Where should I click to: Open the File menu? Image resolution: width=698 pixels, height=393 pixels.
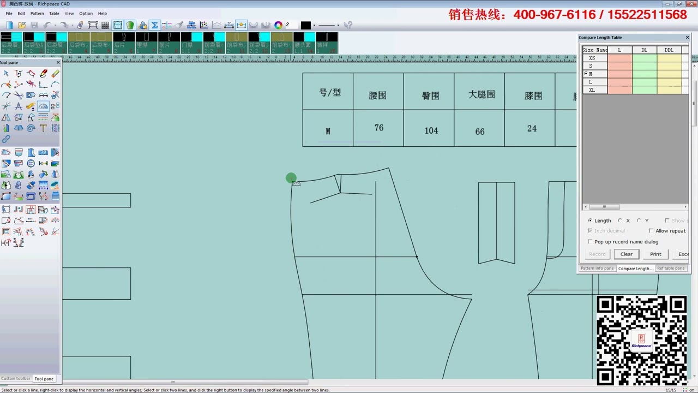point(9,13)
